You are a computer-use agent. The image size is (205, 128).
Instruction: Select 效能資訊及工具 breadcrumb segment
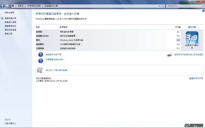(51, 6)
